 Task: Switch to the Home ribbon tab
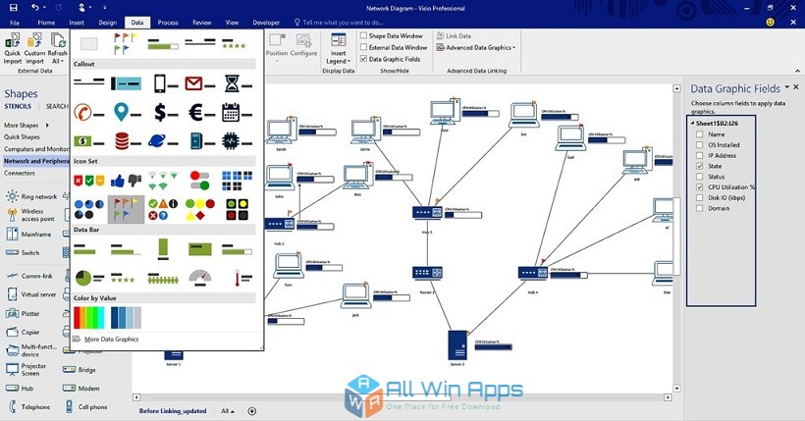click(x=46, y=23)
